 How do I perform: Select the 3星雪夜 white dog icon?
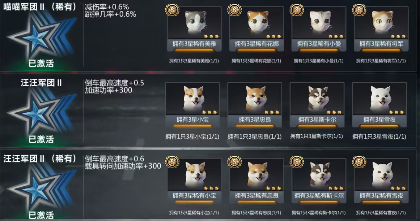[x=380, y=99]
